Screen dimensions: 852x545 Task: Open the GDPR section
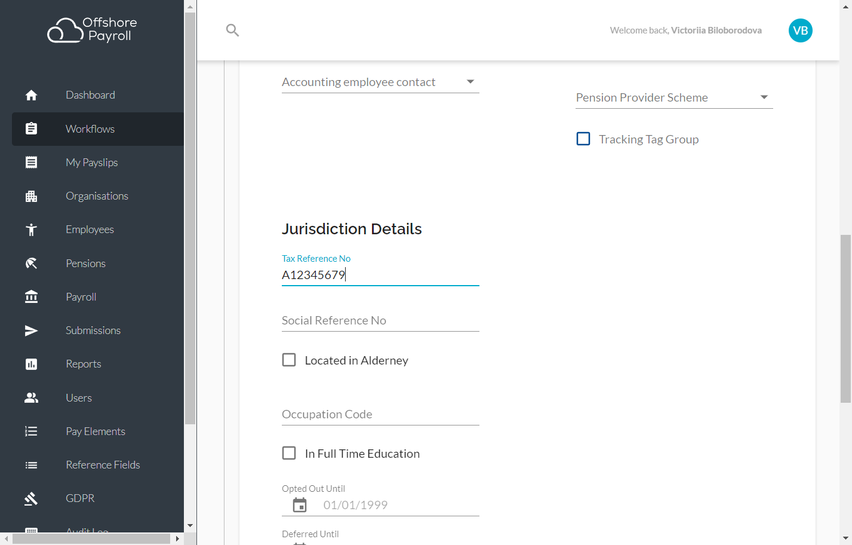98,498
